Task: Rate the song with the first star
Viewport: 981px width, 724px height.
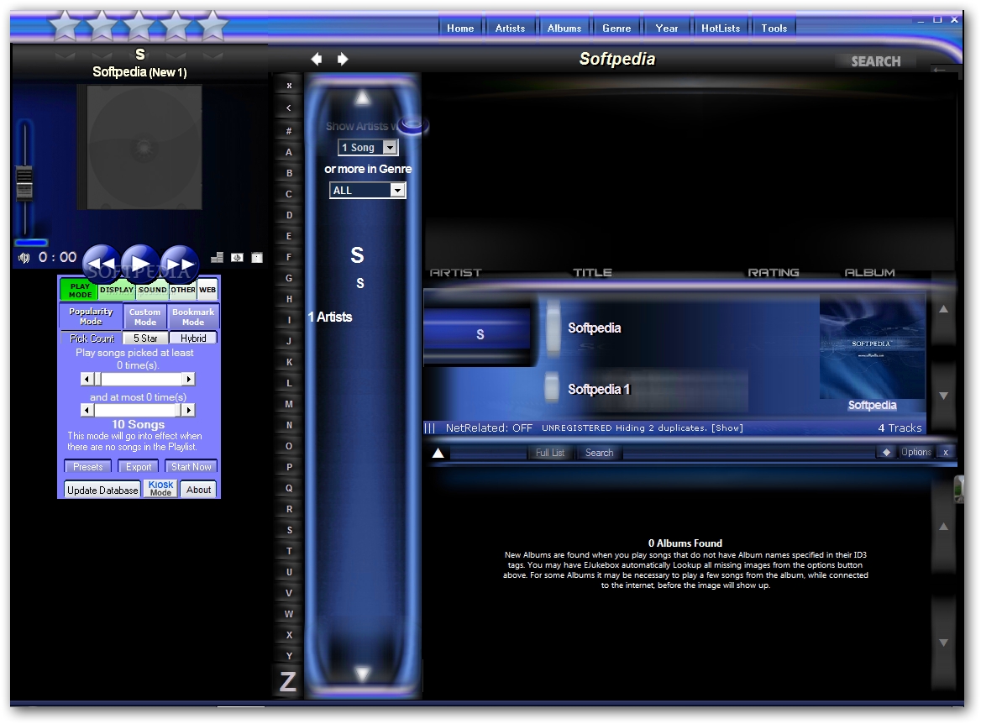Action: (65, 26)
